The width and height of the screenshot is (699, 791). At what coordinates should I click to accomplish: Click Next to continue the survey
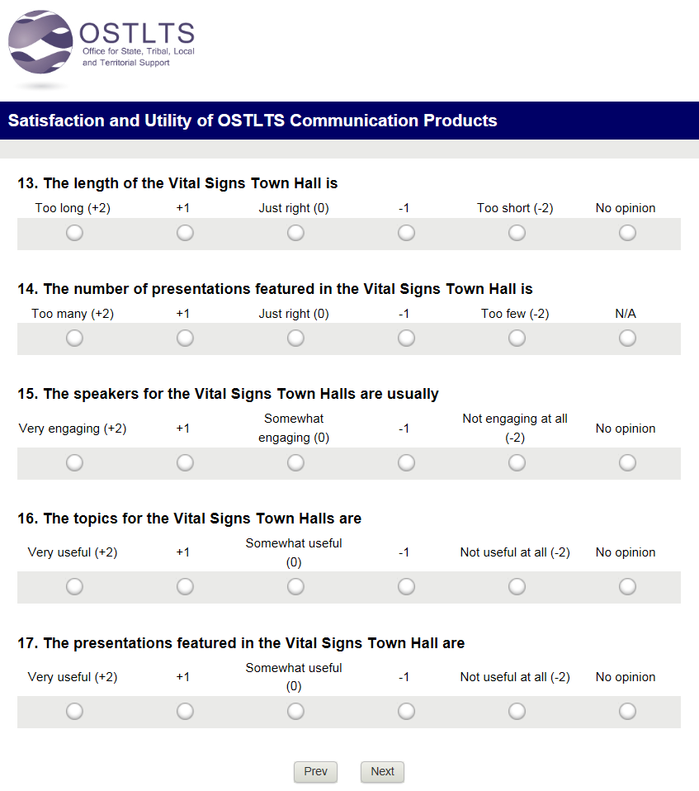(x=382, y=771)
